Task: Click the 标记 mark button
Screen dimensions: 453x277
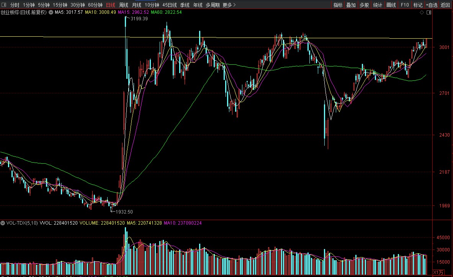Action: 418,5
